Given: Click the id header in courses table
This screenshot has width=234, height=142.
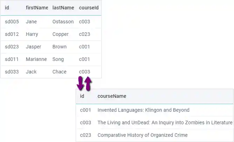Looking at the screenshot, I should tap(82, 96).
